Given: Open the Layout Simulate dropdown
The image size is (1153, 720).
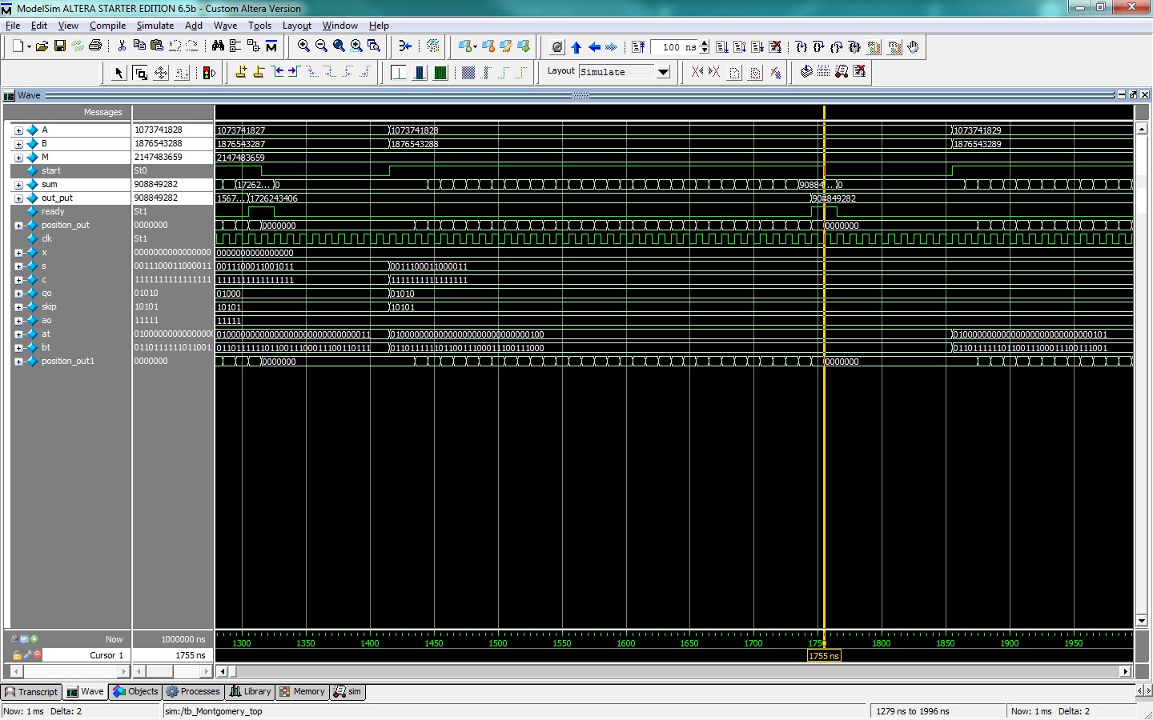Looking at the screenshot, I should coord(663,72).
